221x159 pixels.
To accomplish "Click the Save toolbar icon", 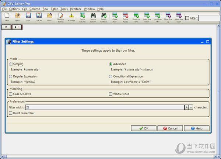I will (x=28, y=17).
